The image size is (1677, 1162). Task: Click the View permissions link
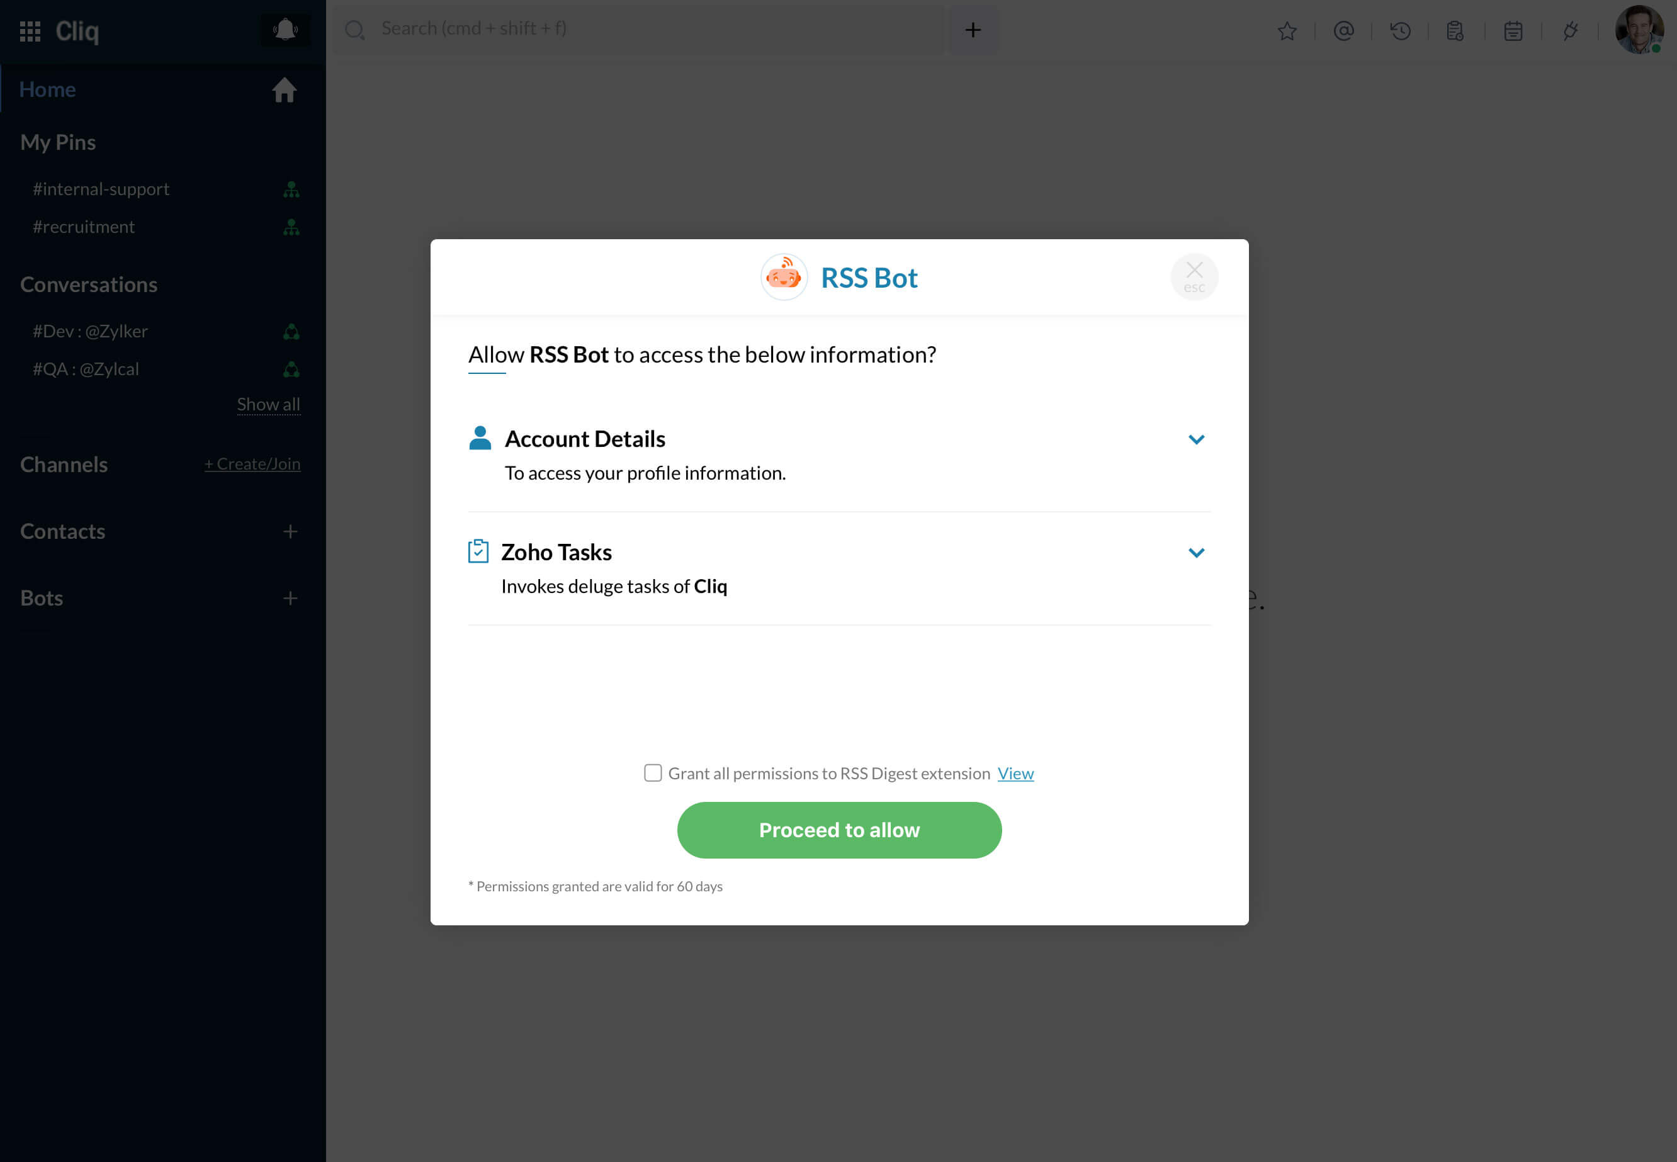pos(1015,773)
